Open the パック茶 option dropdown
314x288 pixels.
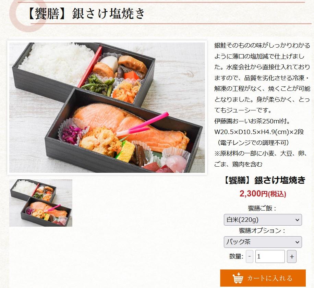[263, 242]
